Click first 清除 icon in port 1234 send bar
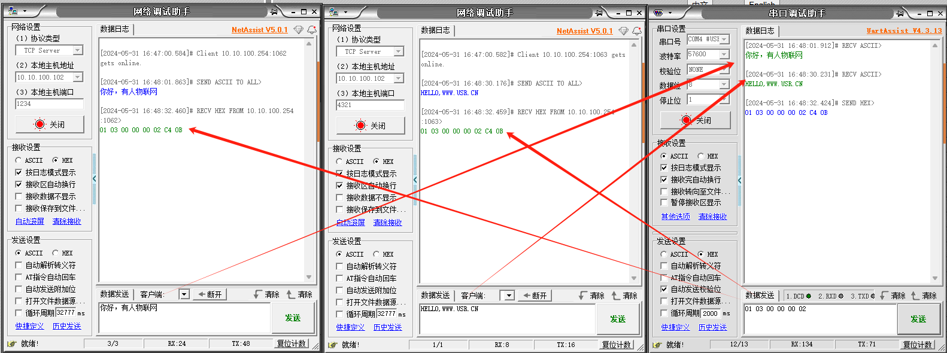 coord(258,294)
